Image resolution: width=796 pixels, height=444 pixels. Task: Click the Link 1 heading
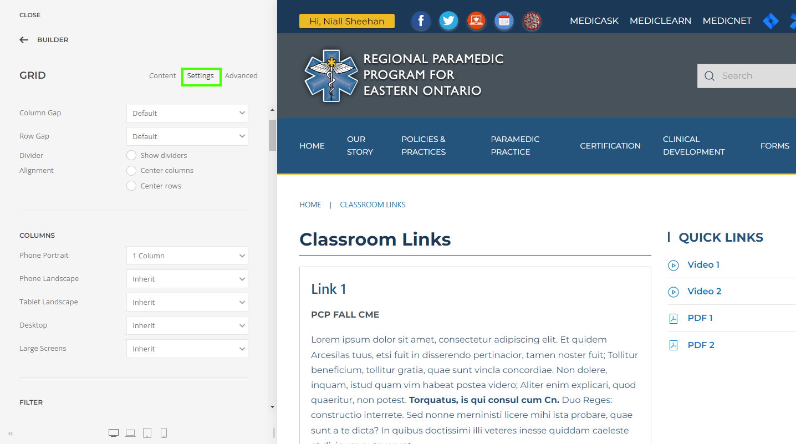[x=328, y=289]
